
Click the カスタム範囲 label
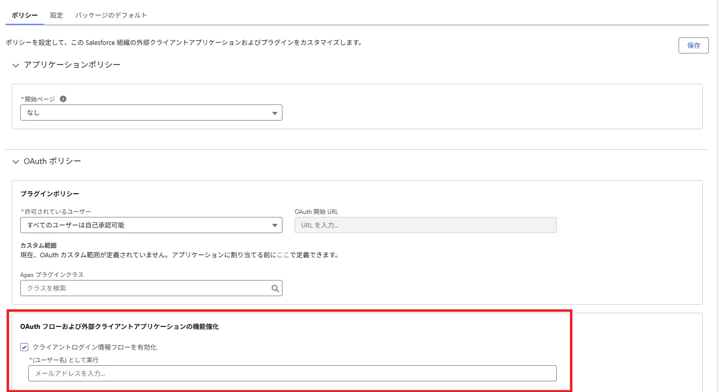pyautogui.click(x=38, y=245)
